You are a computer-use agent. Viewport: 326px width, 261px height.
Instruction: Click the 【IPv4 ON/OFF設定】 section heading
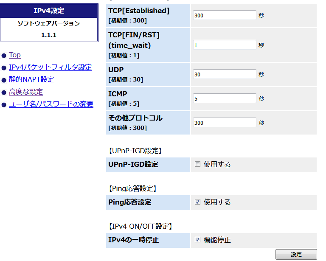point(140,226)
